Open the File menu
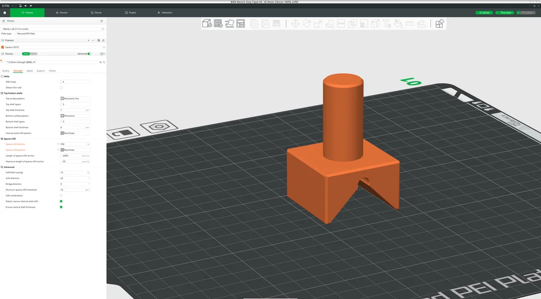 click(6, 6)
